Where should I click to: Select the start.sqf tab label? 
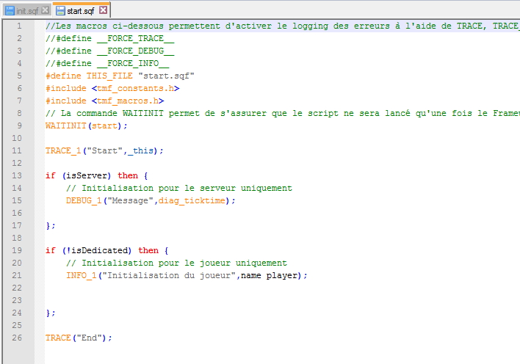[81, 10]
